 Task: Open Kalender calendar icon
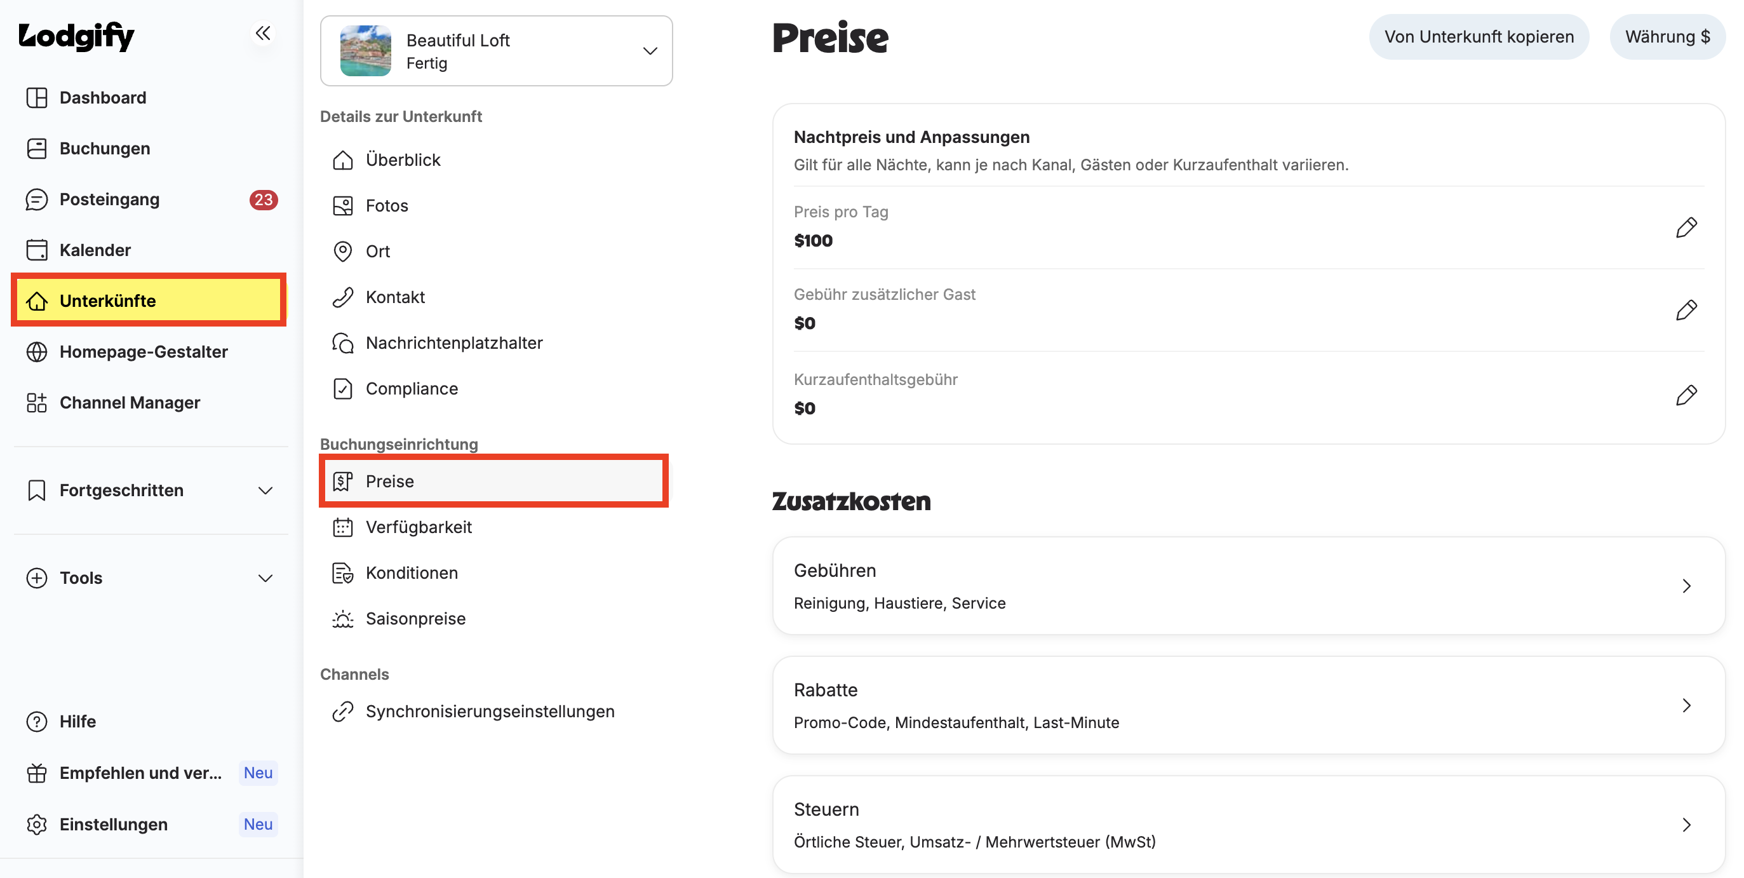(37, 250)
